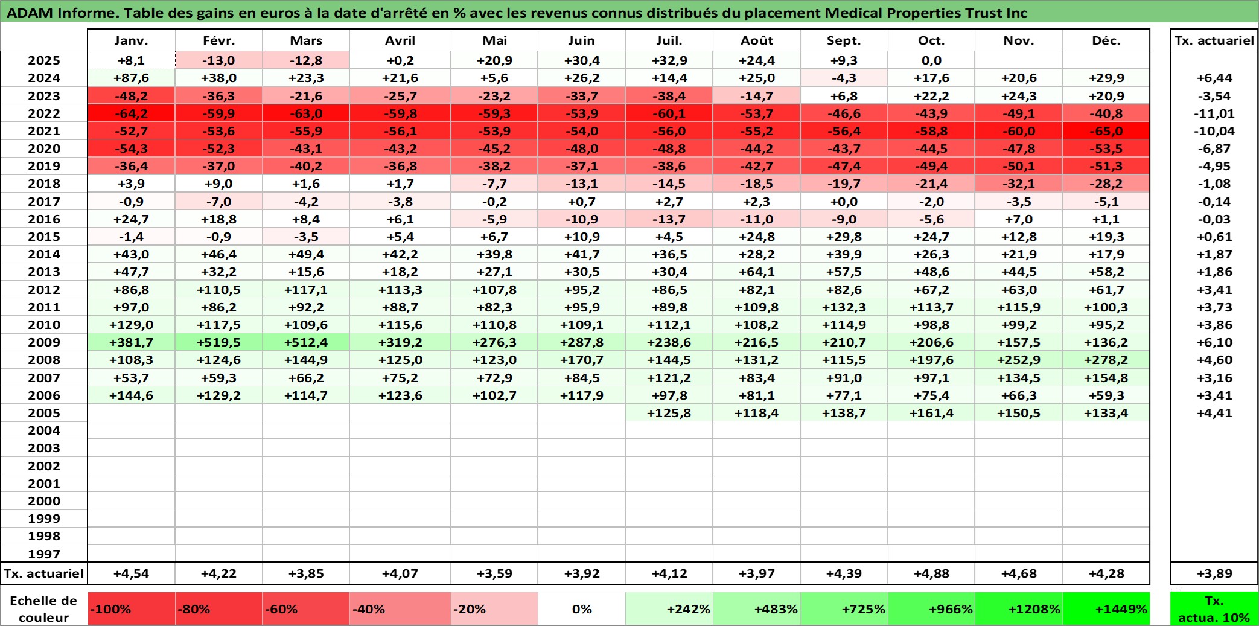Select the 'Tx. actuariel' column header at right
Screen dimensions: 1259x626
tap(1214, 40)
